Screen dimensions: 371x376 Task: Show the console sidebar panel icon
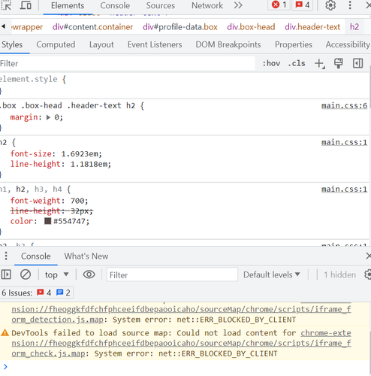(6, 274)
